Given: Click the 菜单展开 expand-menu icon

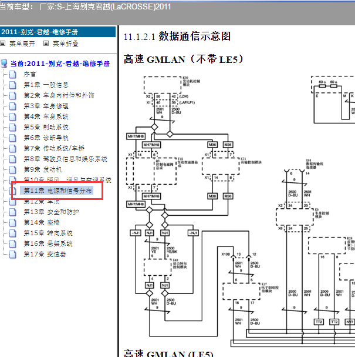Looking at the screenshot, I should click(x=3, y=44).
